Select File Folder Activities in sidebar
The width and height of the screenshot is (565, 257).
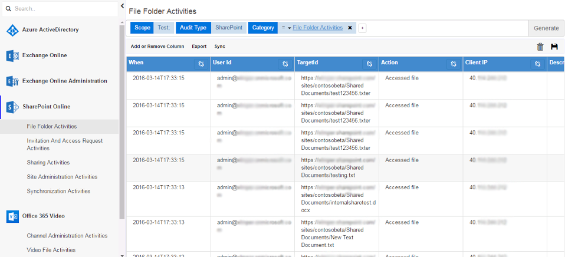[x=59, y=127]
